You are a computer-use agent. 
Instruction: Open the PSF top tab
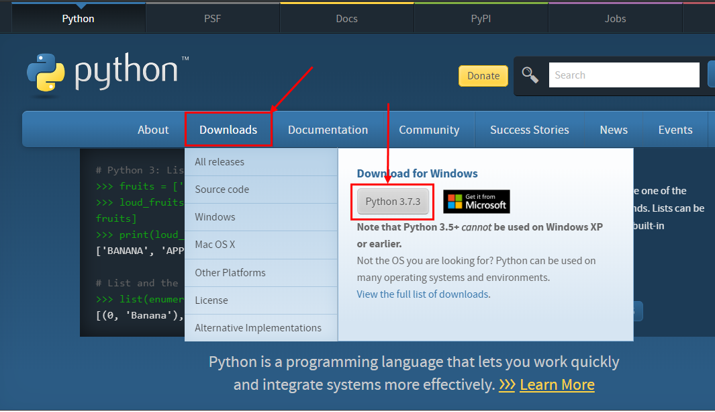coord(213,19)
